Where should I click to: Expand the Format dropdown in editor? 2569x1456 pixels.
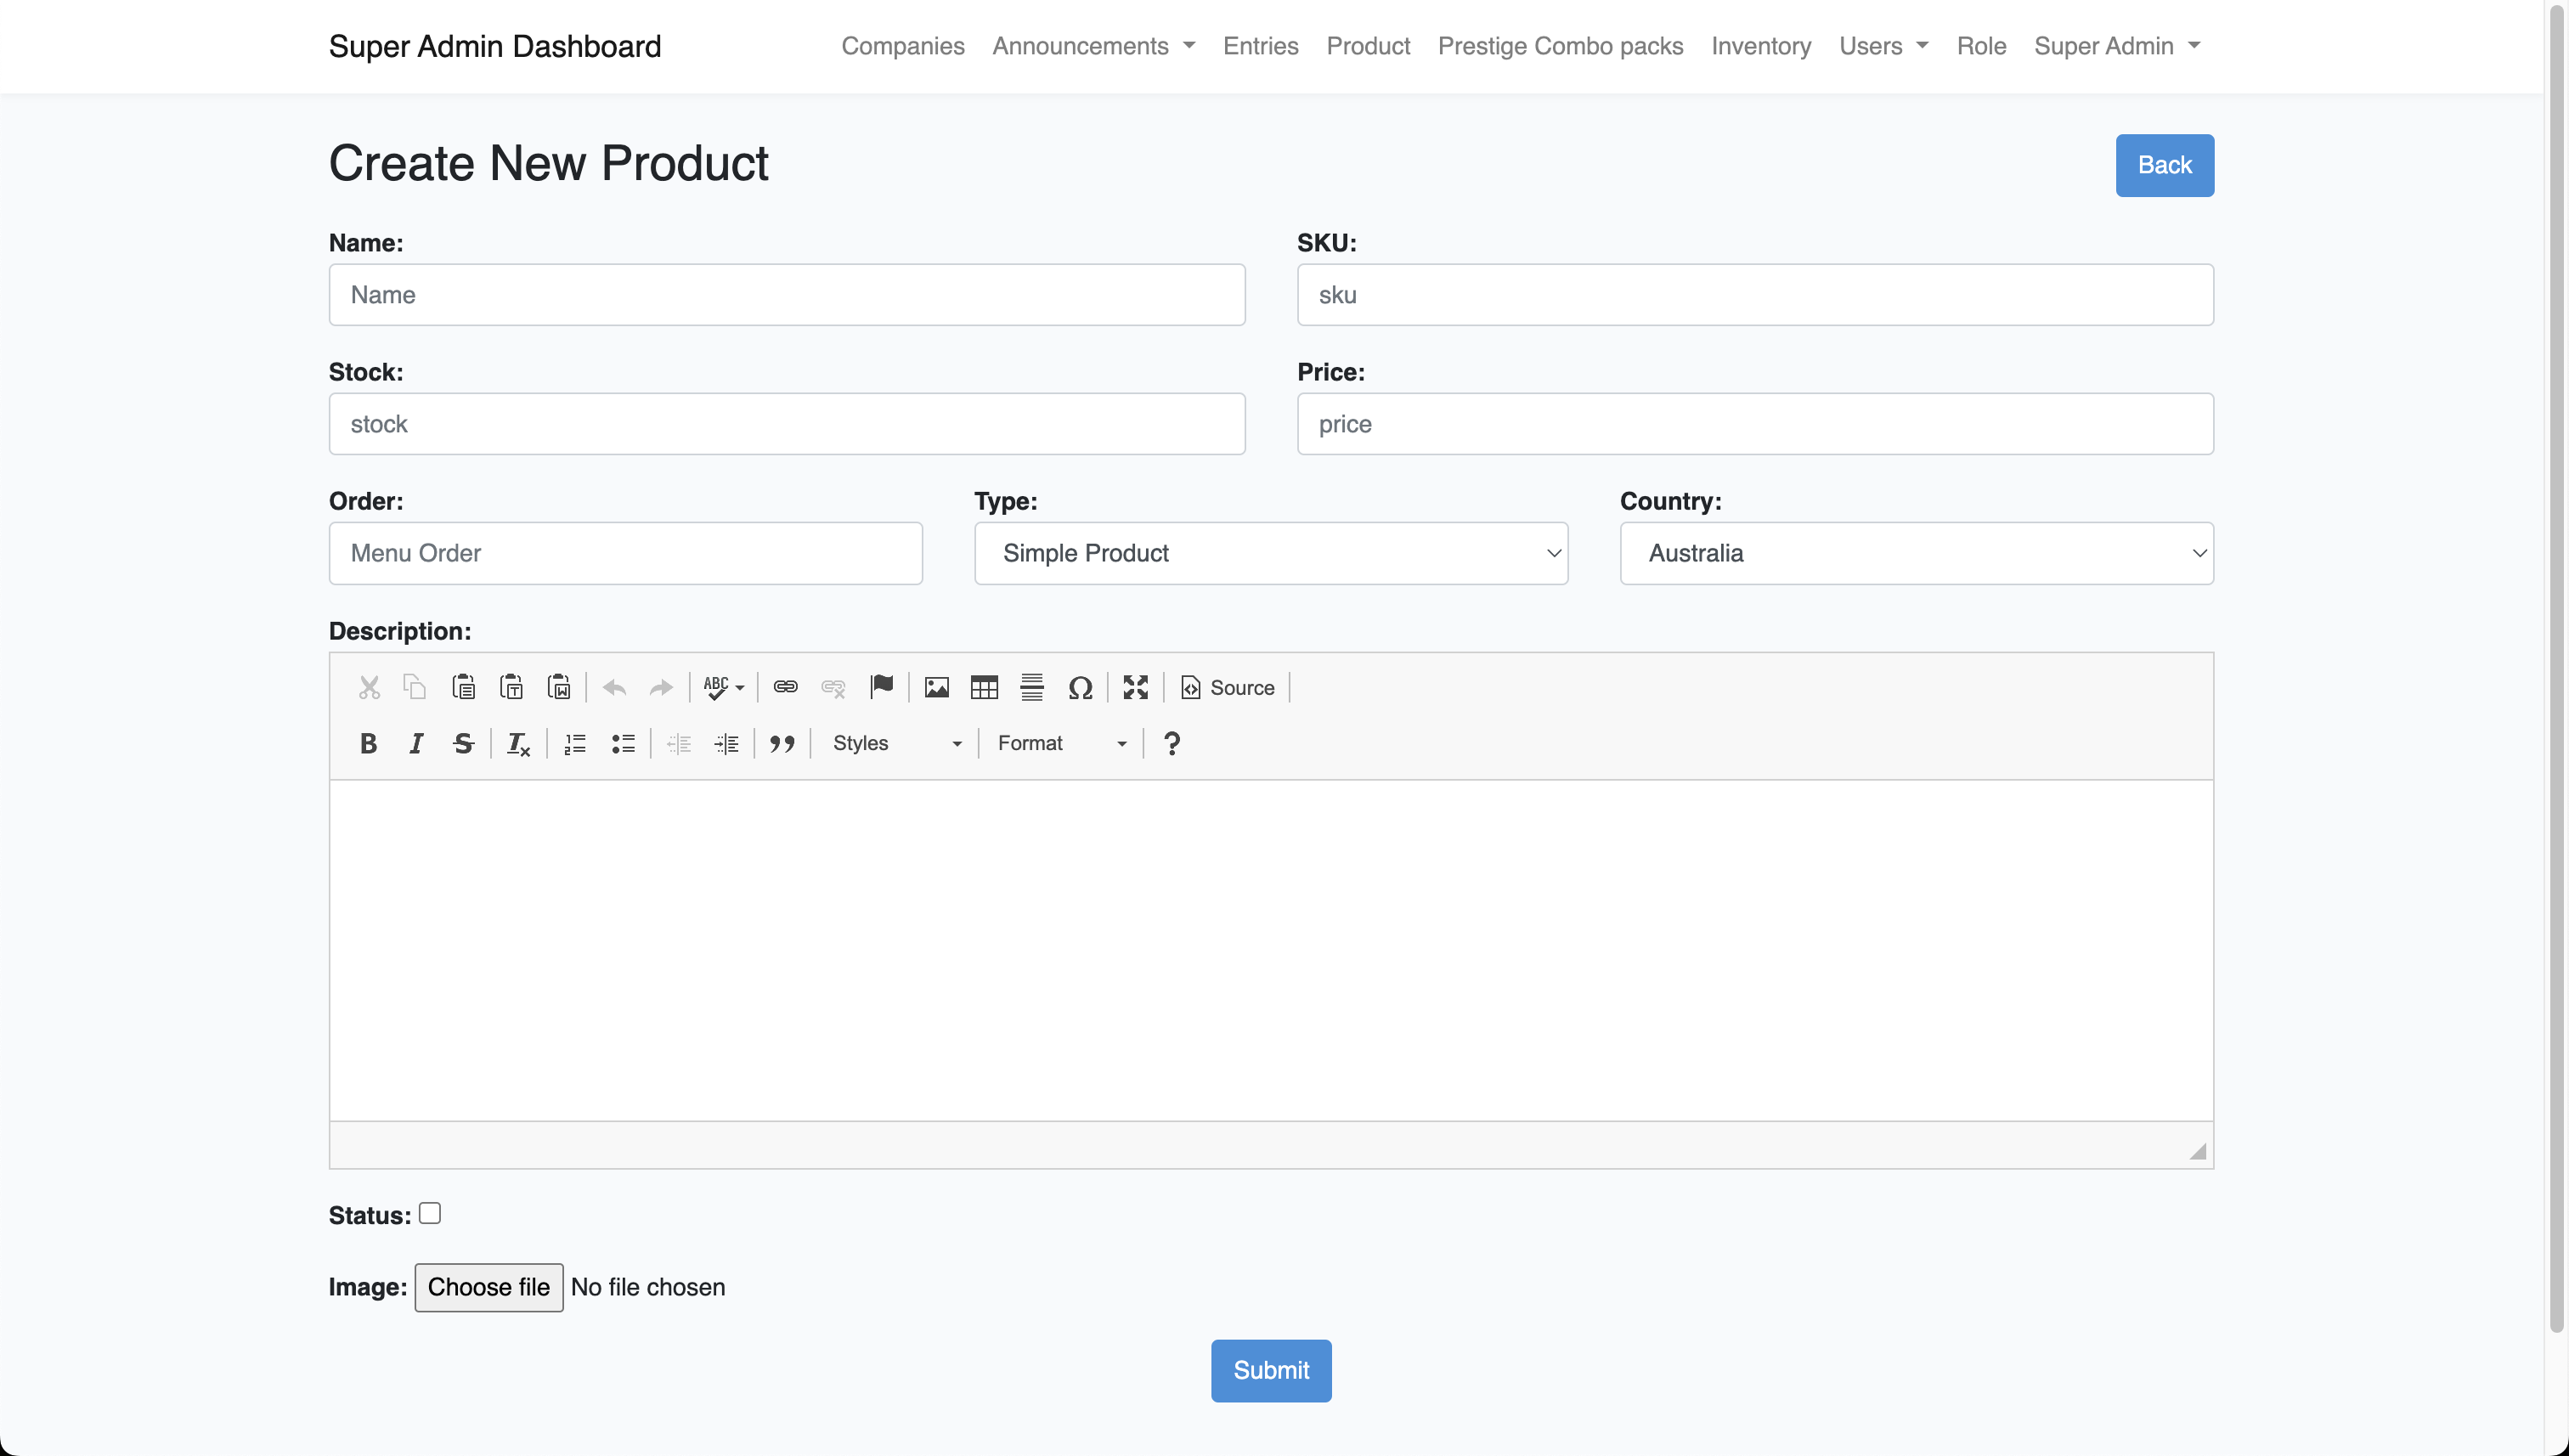(1062, 743)
